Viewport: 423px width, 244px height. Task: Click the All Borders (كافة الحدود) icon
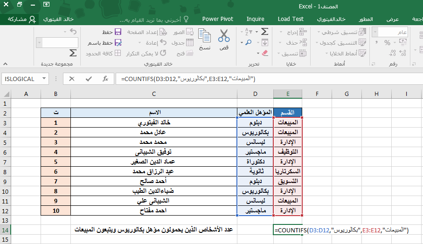click(x=118, y=53)
